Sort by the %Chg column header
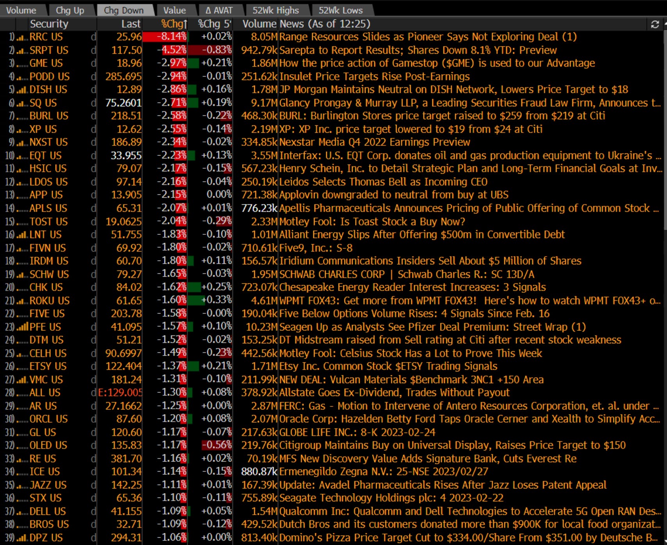 pyautogui.click(x=174, y=24)
